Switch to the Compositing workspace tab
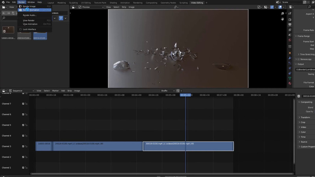 (151, 2)
